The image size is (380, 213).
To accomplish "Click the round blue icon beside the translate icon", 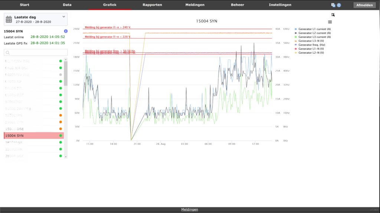I will point(339,5).
